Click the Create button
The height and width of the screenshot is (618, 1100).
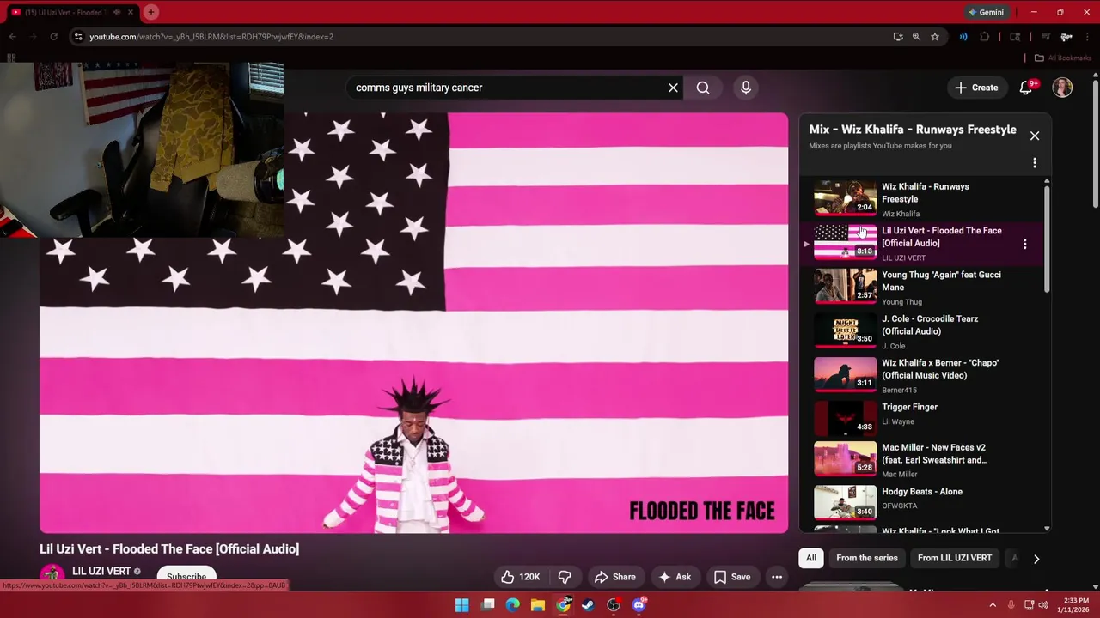(x=976, y=88)
